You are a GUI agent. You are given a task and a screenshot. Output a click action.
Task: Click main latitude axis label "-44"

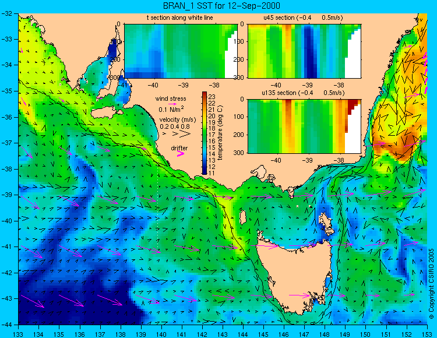[6, 325]
